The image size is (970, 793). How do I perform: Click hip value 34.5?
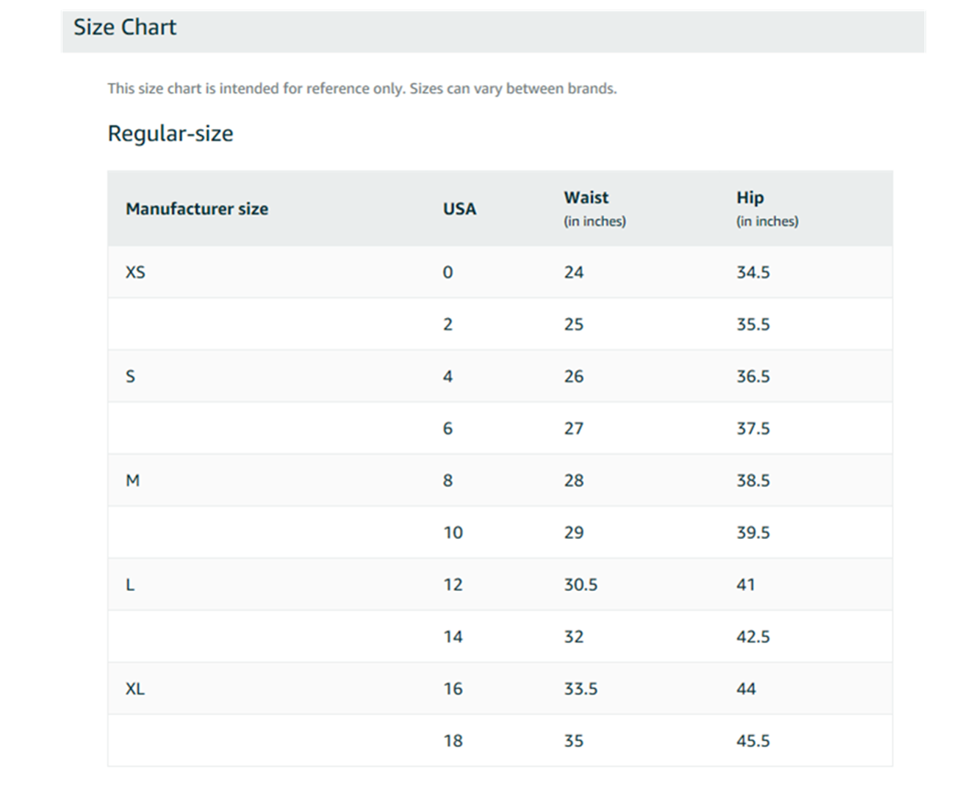point(753,272)
